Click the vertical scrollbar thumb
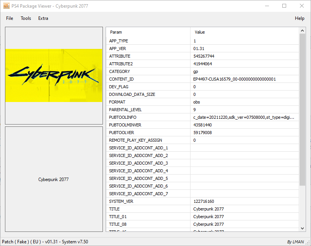 pyautogui.click(x=302, y=109)
